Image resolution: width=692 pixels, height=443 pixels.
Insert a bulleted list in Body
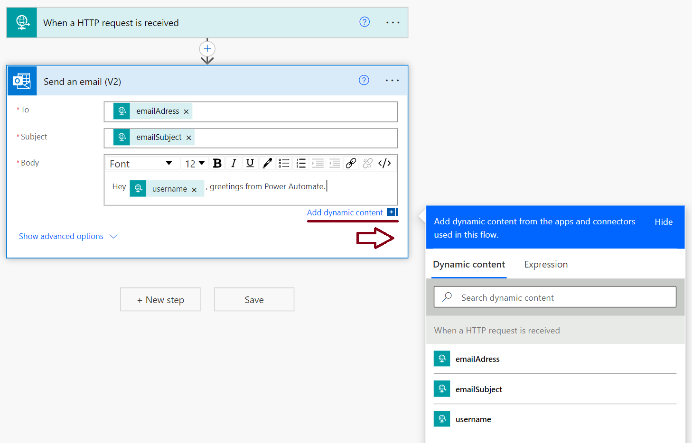(284, 163)
